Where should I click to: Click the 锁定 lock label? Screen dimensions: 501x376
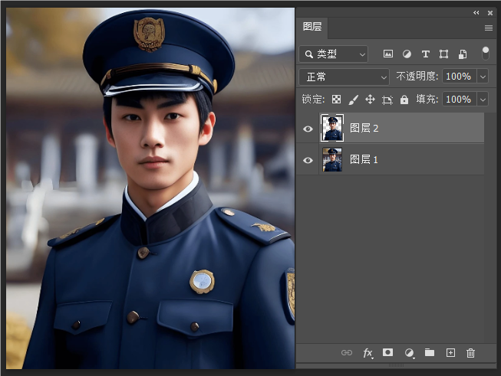[314, 100]
